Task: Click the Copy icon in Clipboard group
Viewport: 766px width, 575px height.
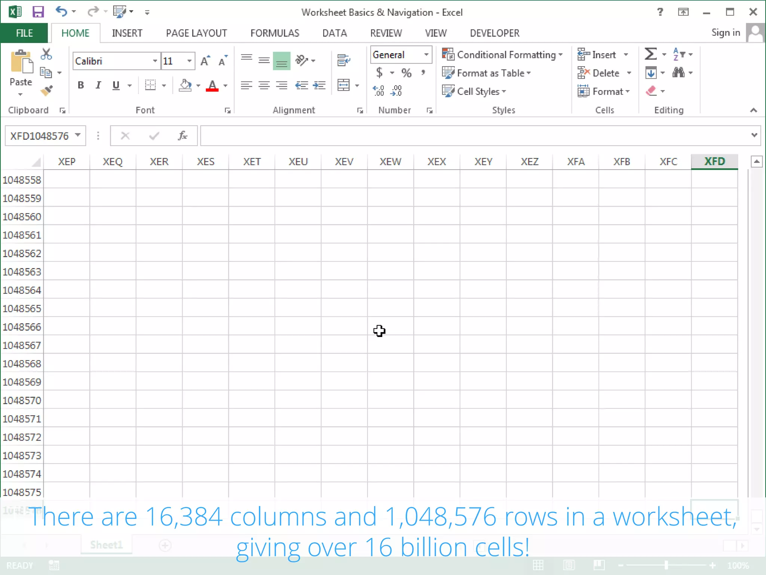Action: point(46,72)
